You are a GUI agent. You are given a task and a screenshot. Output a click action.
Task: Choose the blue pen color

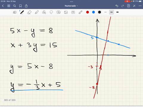94,12
